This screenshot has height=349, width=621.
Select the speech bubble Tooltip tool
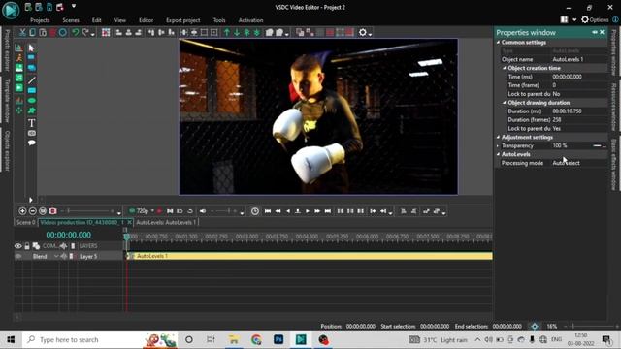pyautogui.click(x=32, y=143)
